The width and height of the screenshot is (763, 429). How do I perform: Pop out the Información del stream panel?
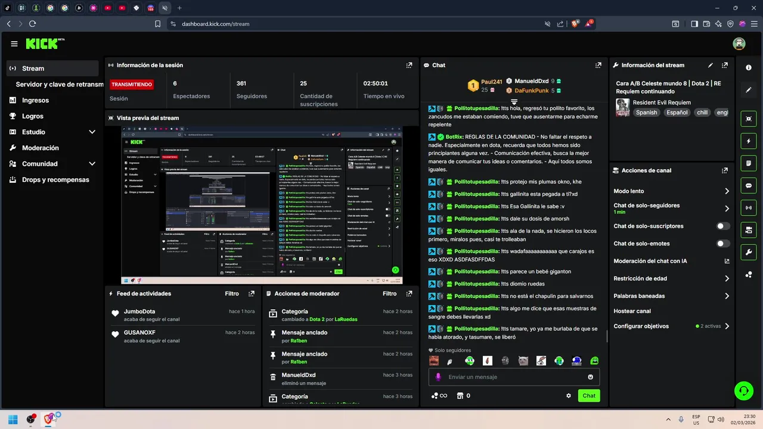(725, 65)
